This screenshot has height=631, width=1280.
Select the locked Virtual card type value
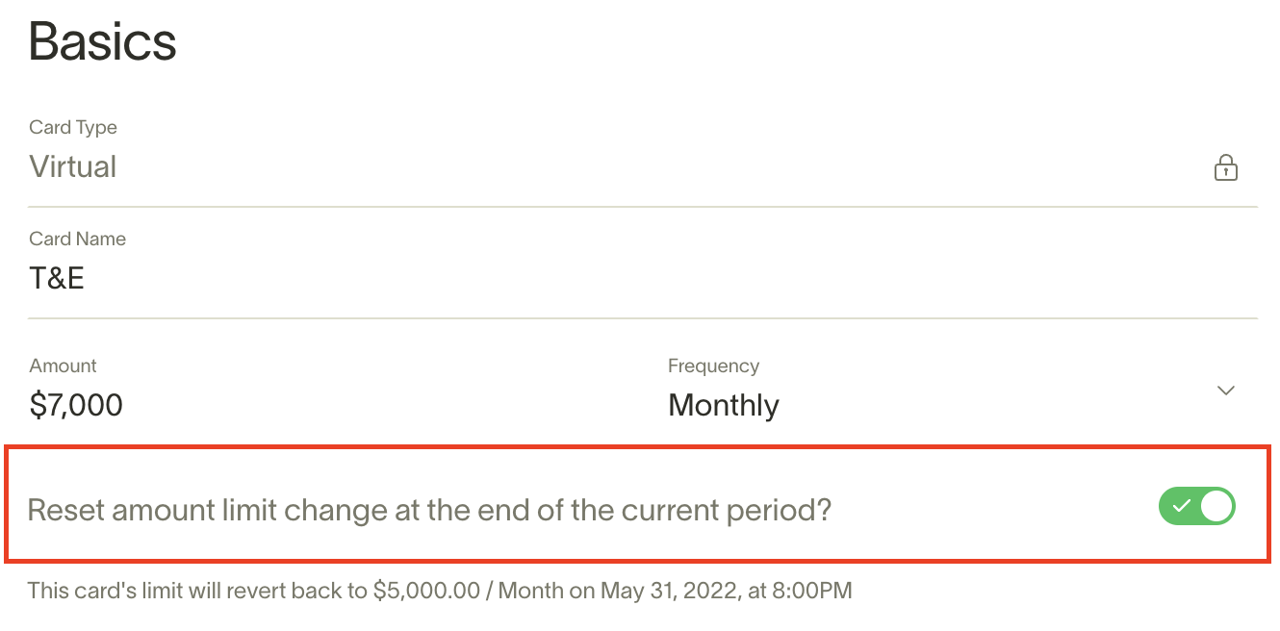73,166
